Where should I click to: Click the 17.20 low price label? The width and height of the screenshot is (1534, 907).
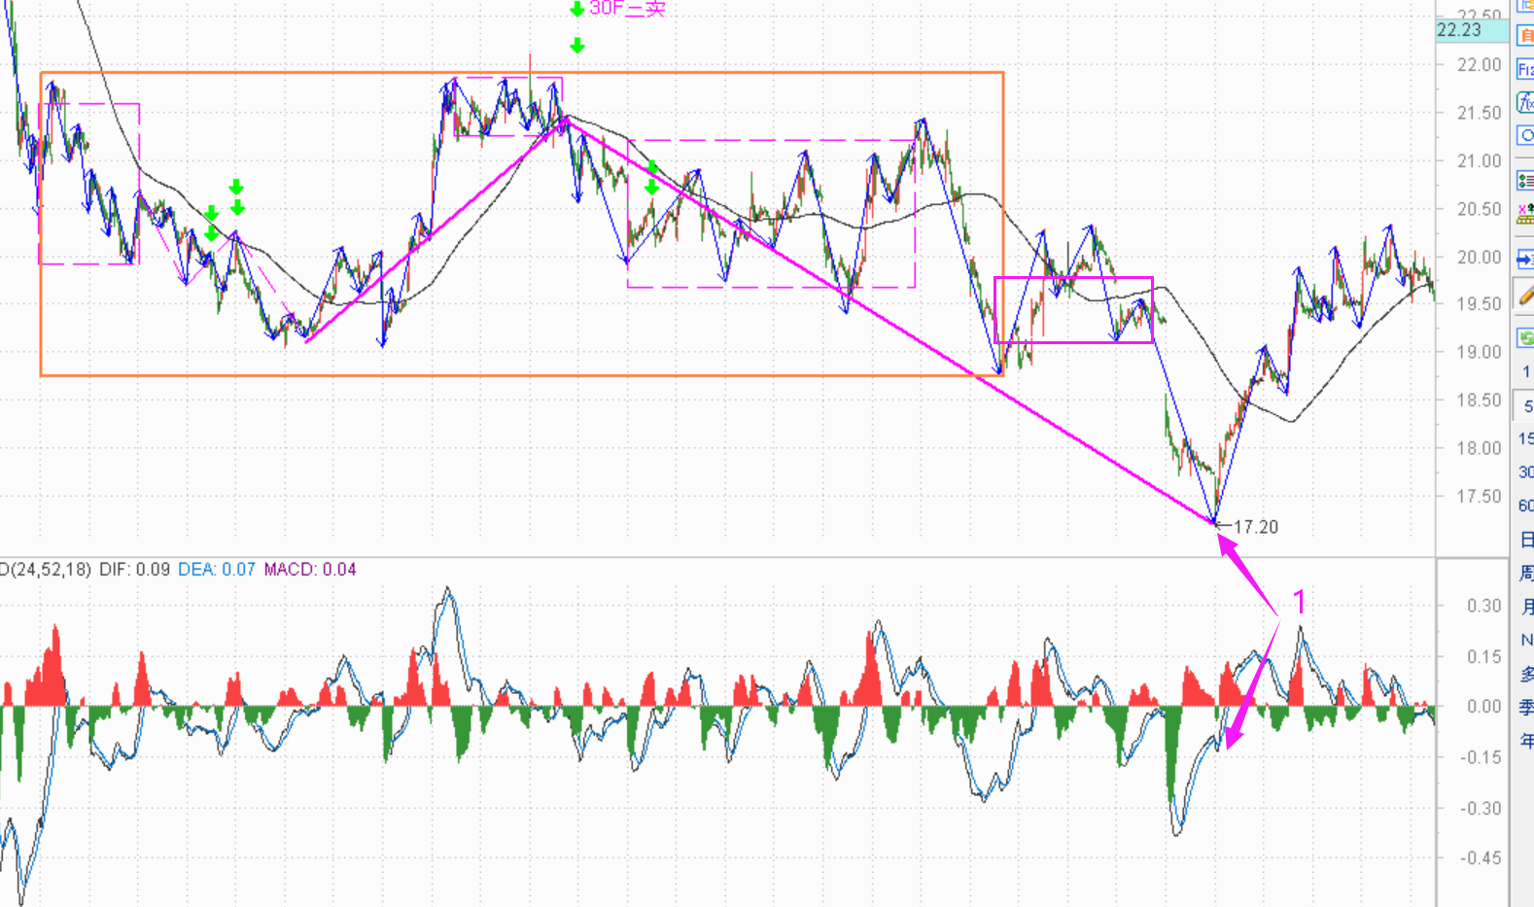point(1255,527)
